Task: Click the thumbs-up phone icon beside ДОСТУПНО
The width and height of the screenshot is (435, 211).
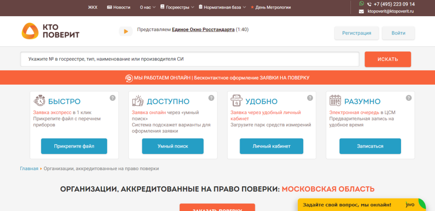Action: [x=138, y=101]
